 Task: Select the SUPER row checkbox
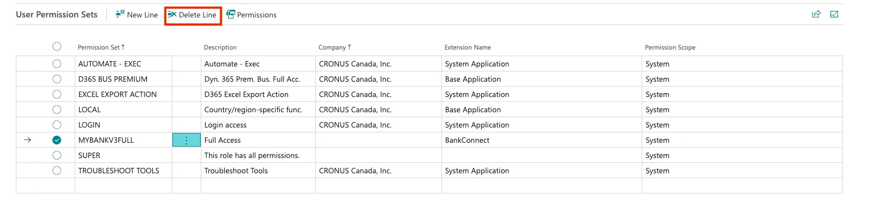pos(57,155)
